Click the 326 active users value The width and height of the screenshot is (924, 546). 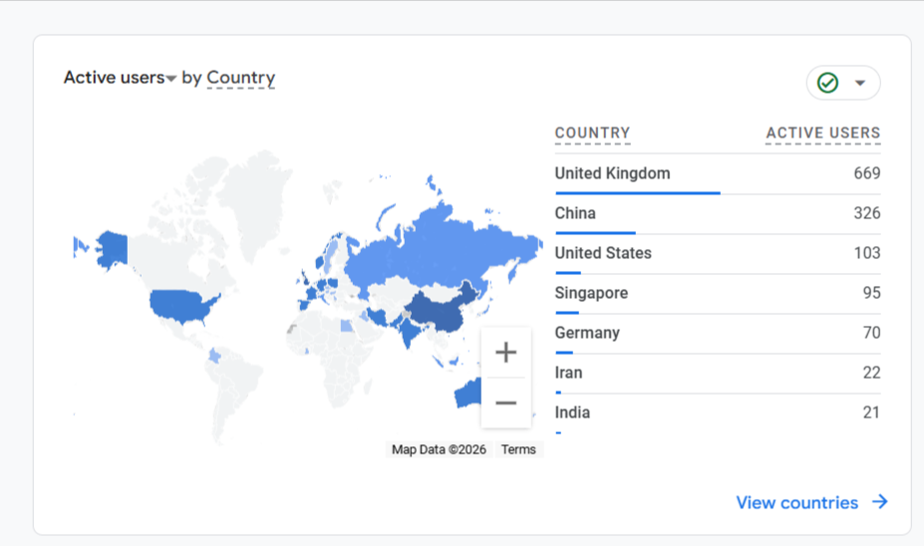pos(867,213)
